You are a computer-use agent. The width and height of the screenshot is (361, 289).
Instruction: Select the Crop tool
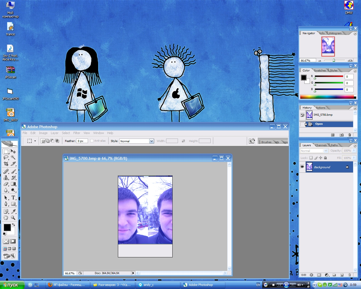tap(6, 164)
